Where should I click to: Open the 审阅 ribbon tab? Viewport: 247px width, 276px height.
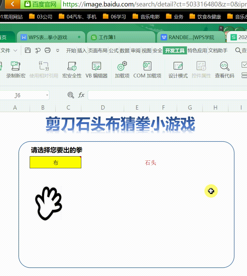point(136,51)
